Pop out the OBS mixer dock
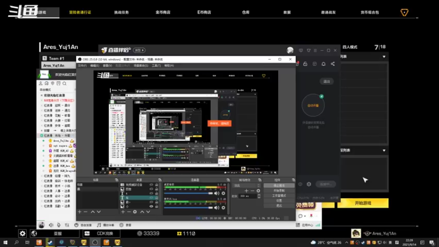 tap(228, 180)
